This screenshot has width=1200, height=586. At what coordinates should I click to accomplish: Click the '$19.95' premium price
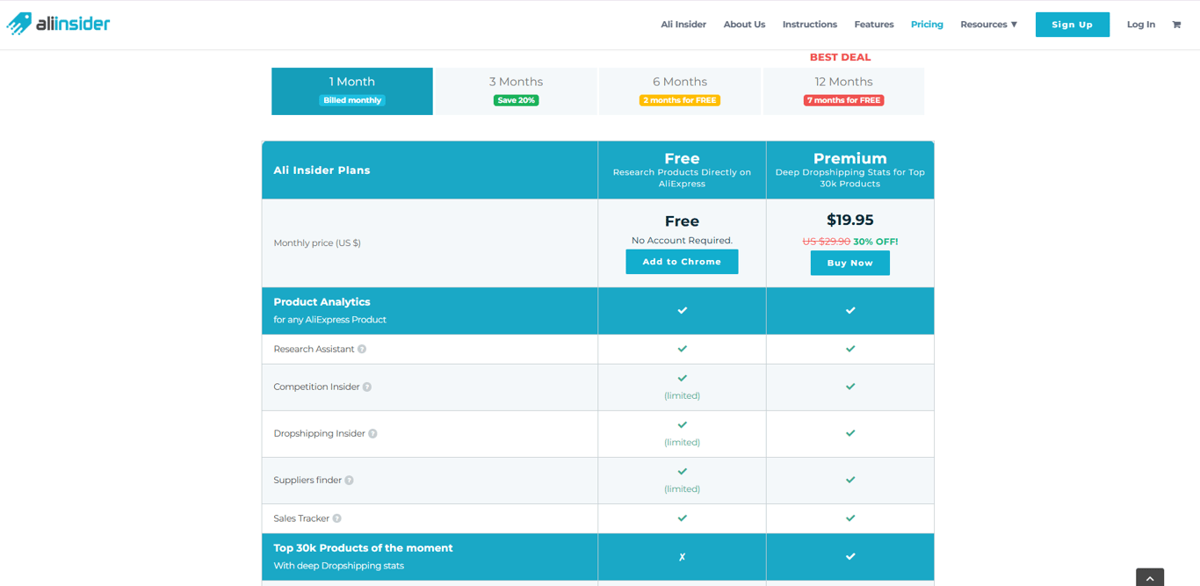point(850,220)
